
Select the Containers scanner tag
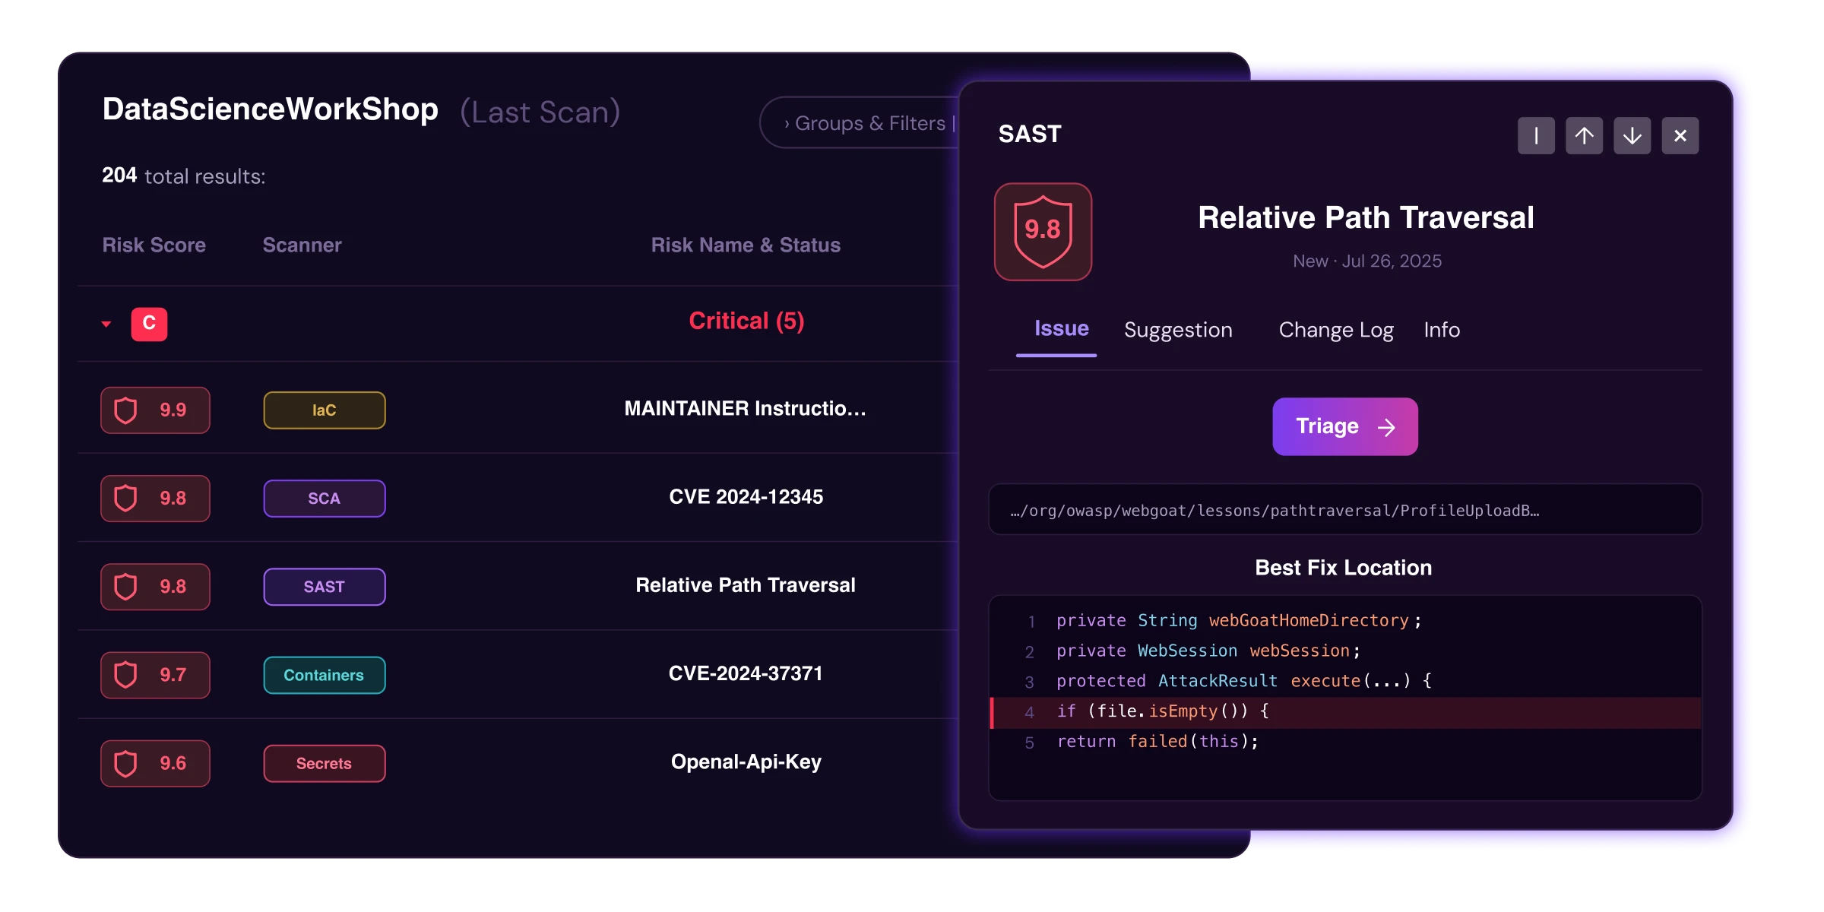(325, 675)
